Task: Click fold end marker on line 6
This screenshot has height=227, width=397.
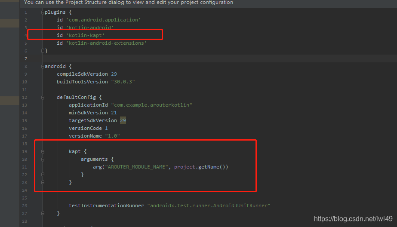Action: pos(43,51)
